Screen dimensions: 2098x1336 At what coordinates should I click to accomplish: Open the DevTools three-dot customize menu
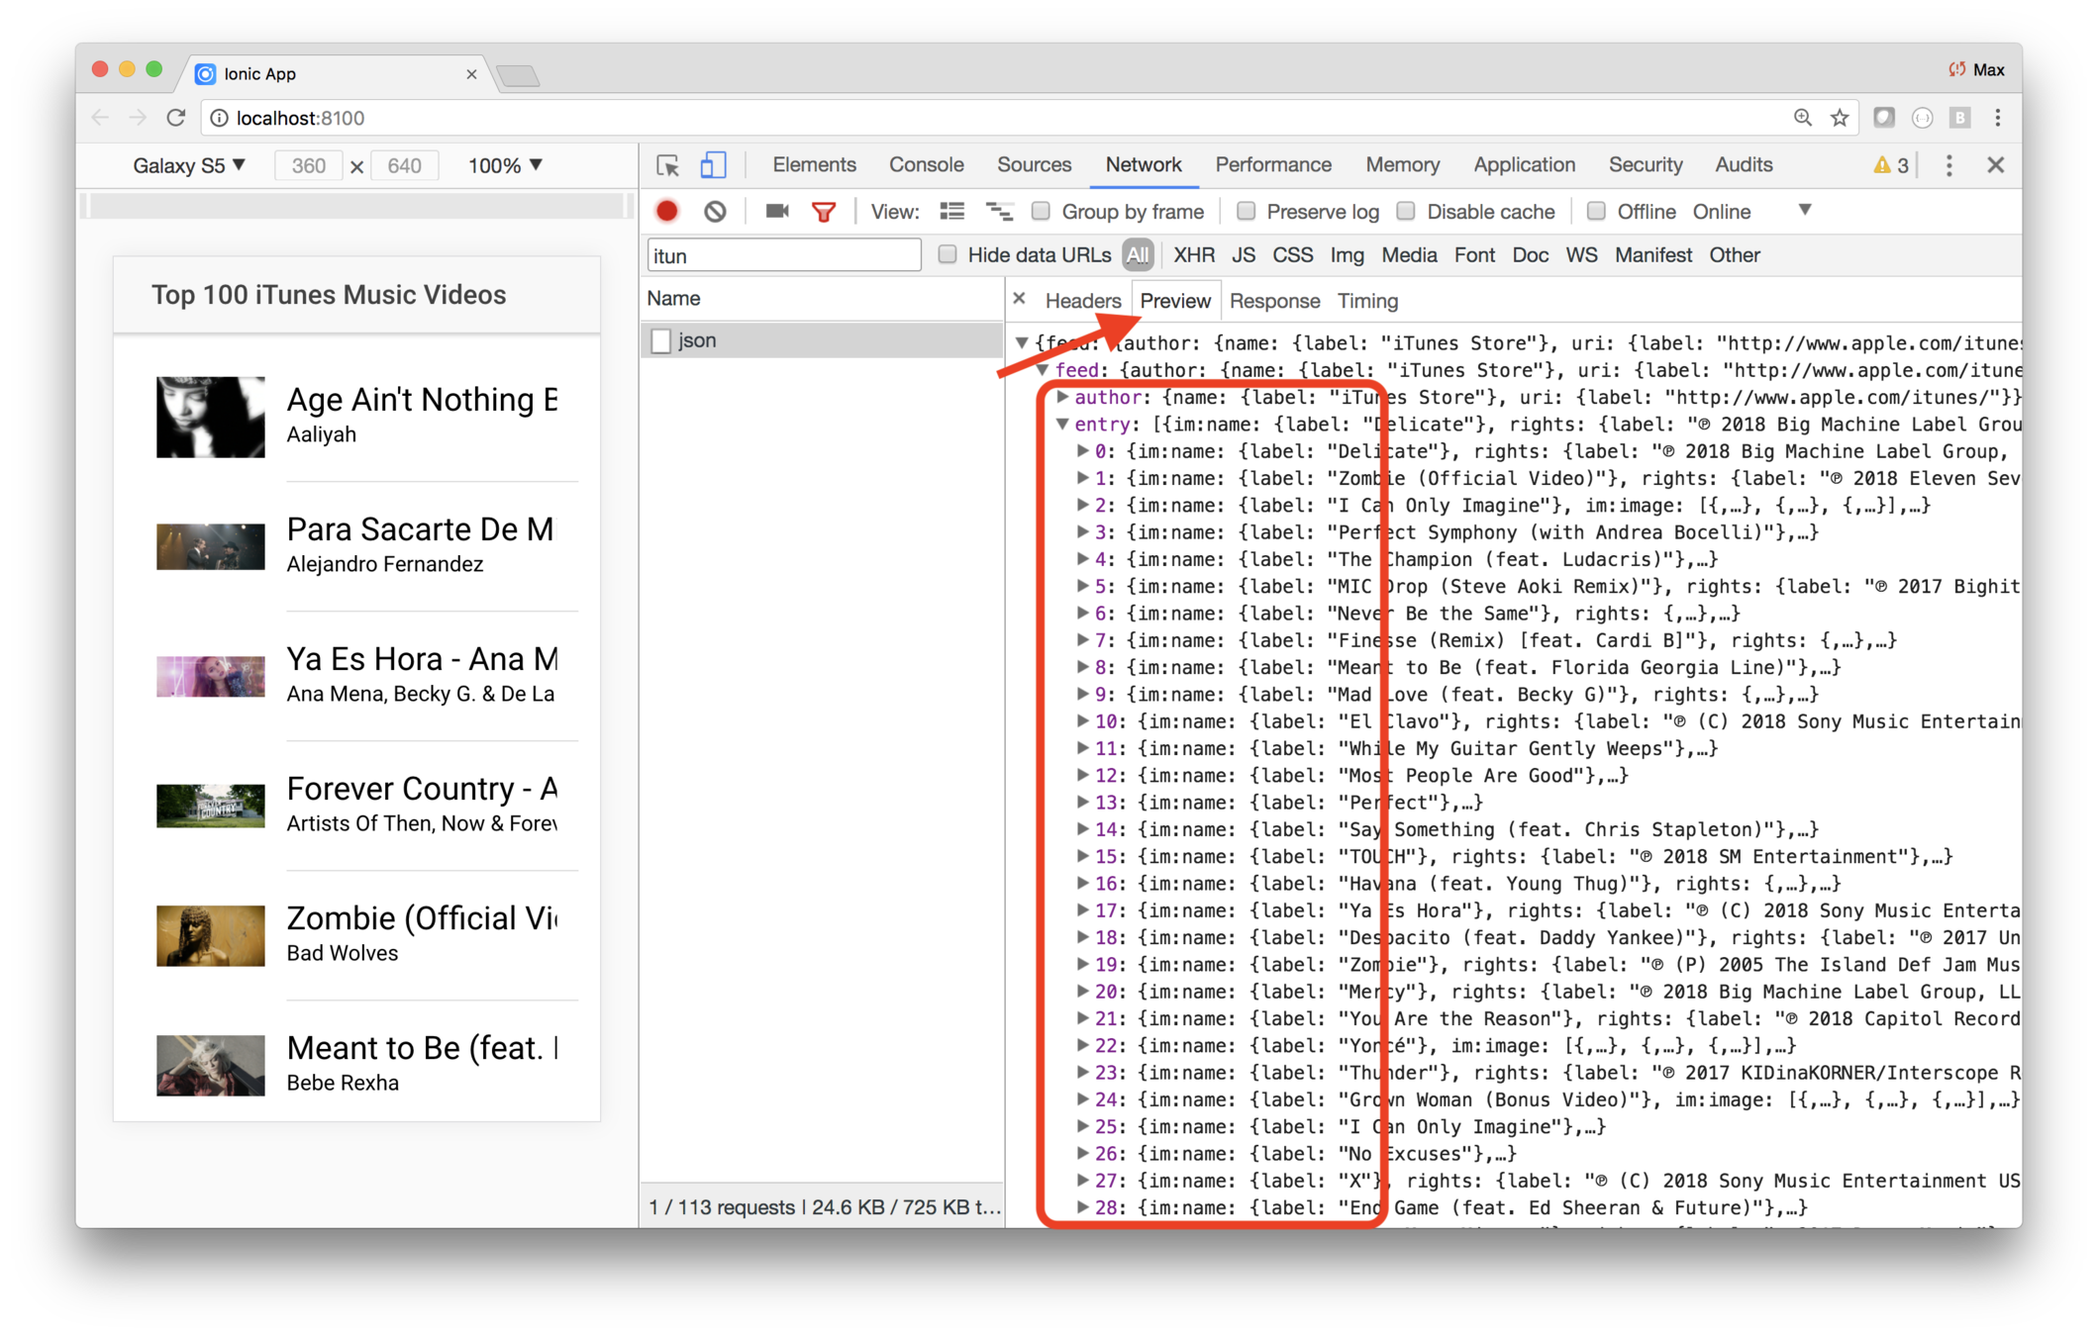[x=1948, y=165]
